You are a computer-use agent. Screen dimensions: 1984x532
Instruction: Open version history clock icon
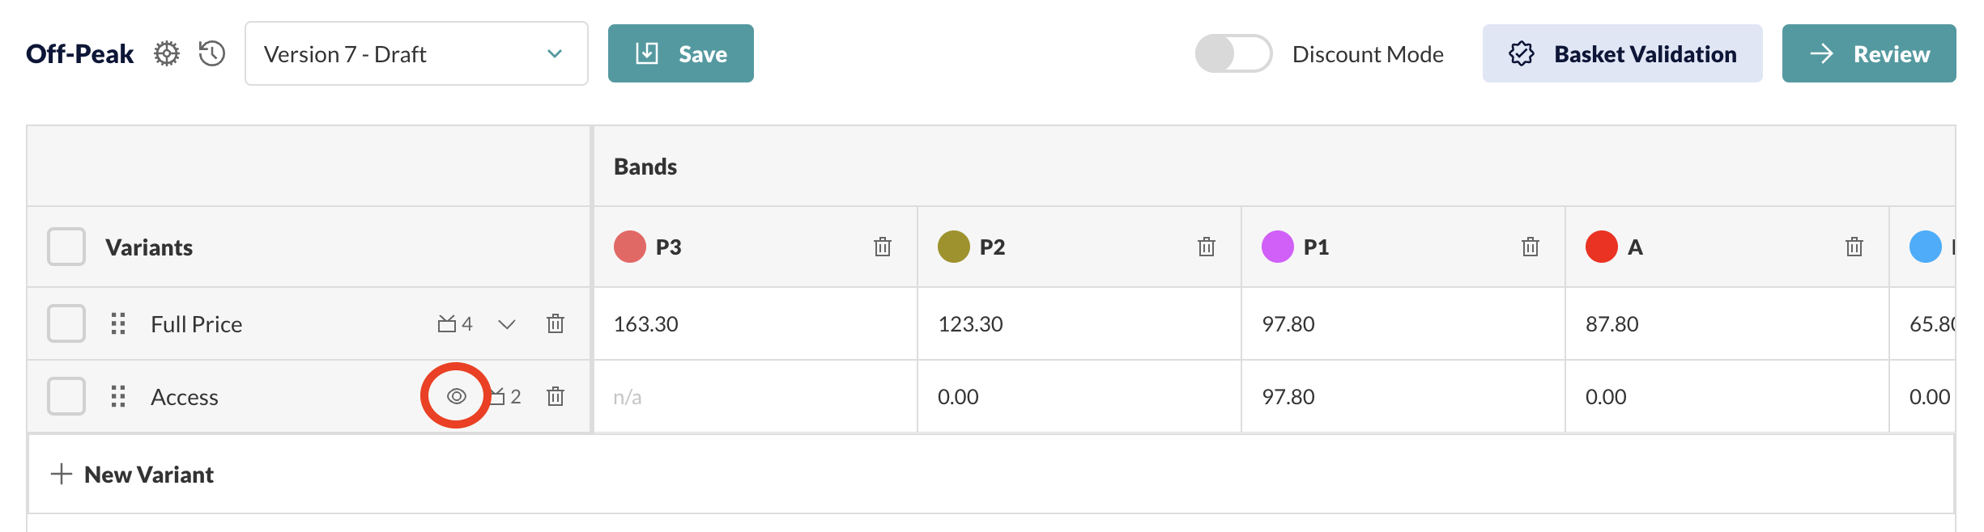[x=212, y=53]
